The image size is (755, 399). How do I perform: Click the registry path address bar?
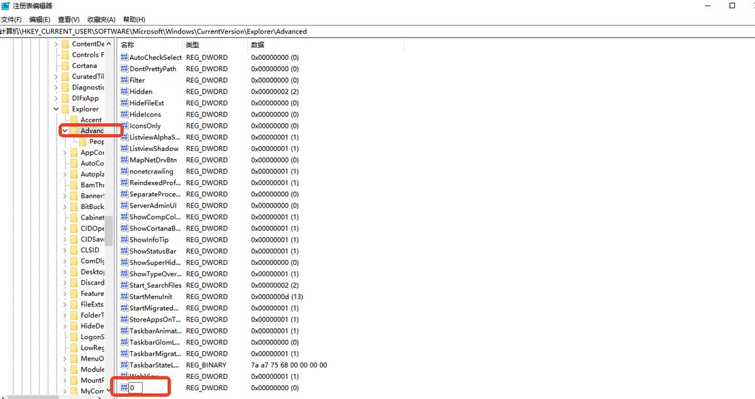pos(377,31)
